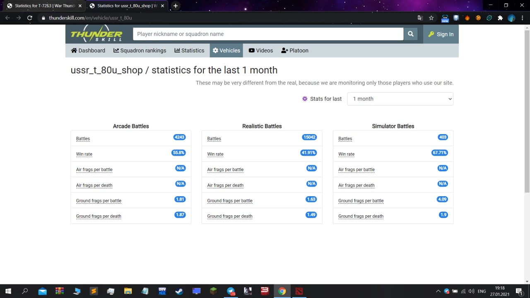This screenshot has width=530, height=298.
Task: Show hidden system tray icons
Action: pos(438,291)
